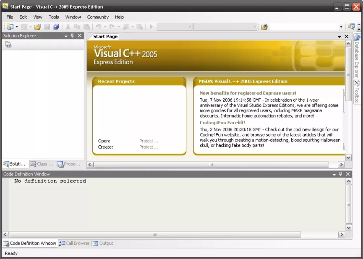Toggle auto-hide pin on Code Definition Window
Image resolution: width=363 pixels, height=259 pixels.
(341, 174)
